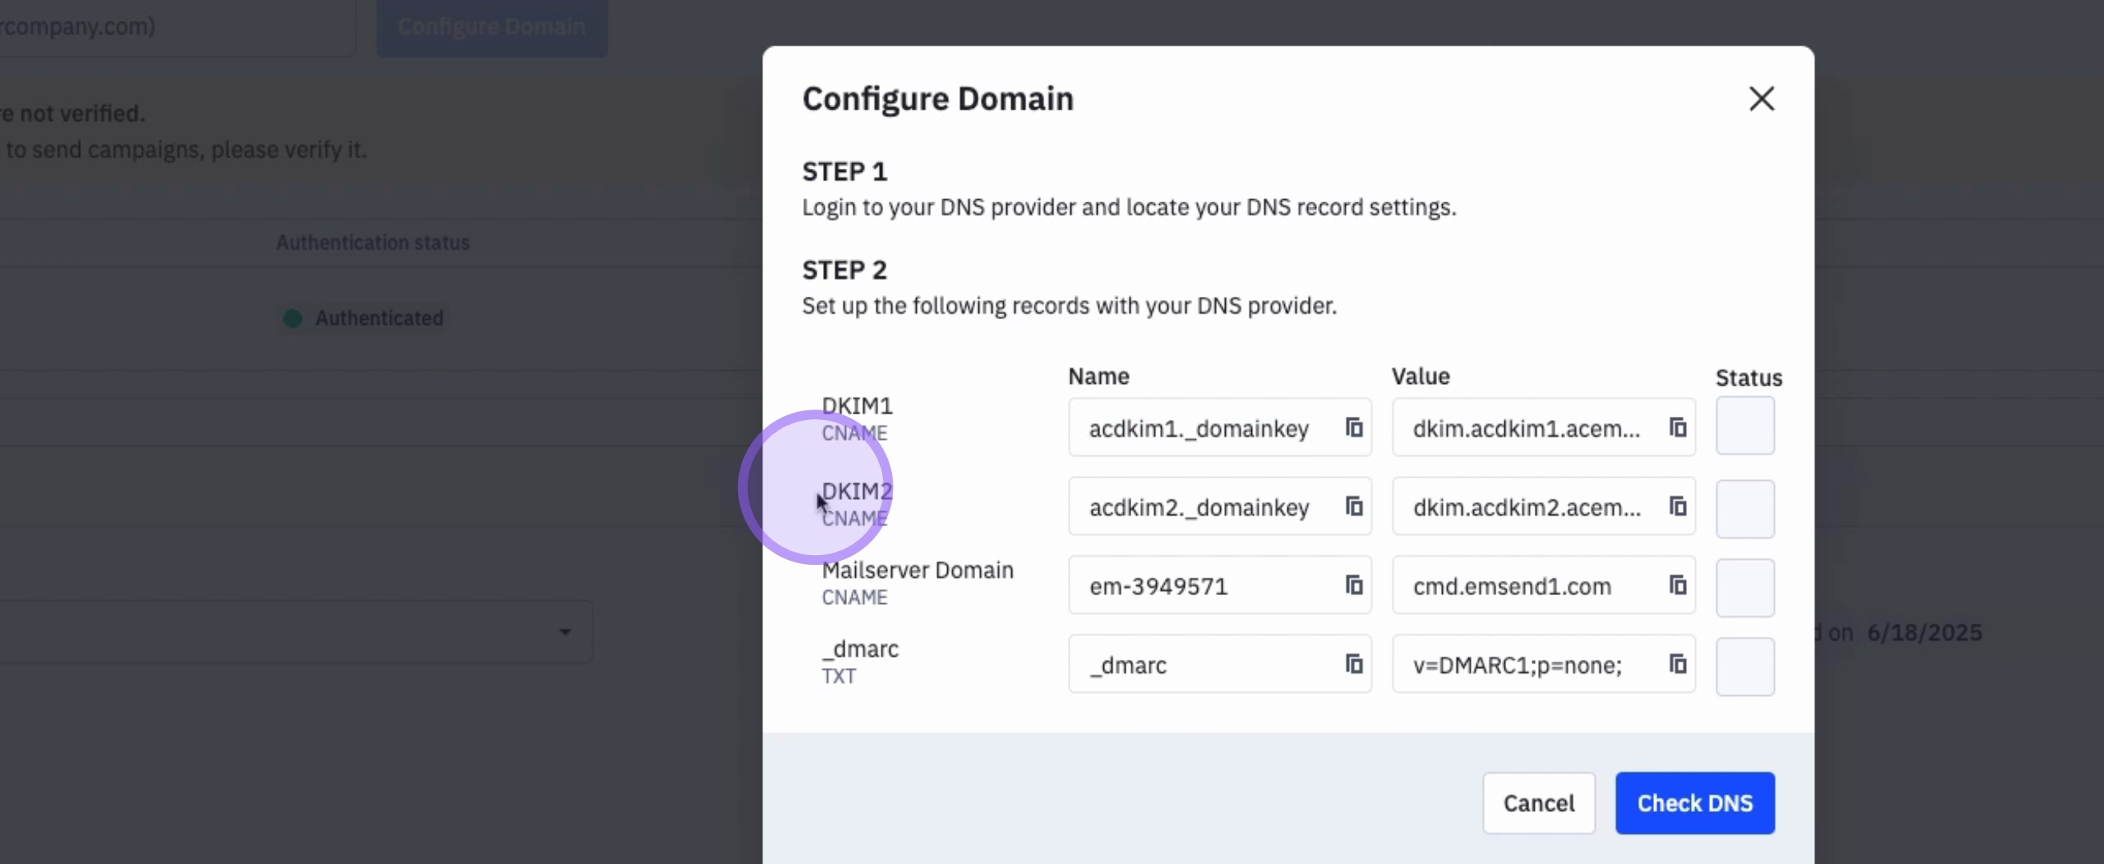
Task: Click the Authenticated status badge
Action: click(x=363, y=318)
